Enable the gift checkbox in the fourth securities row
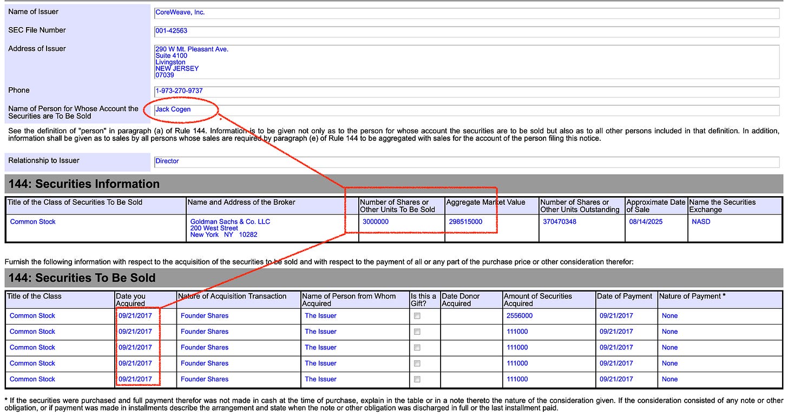 pyautogui.click(x=417, y=364)
